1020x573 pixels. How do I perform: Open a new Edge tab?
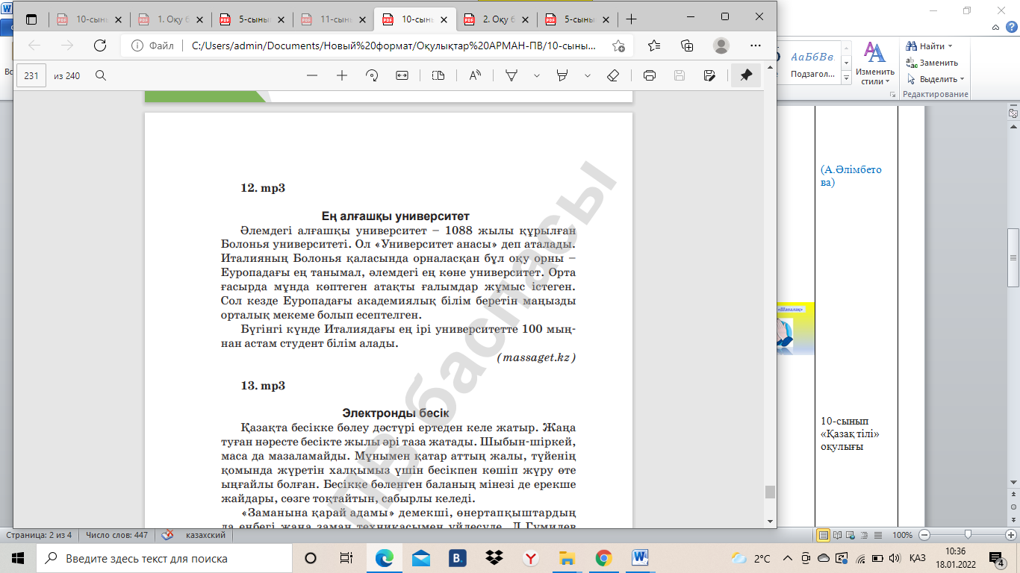(631, 19)
